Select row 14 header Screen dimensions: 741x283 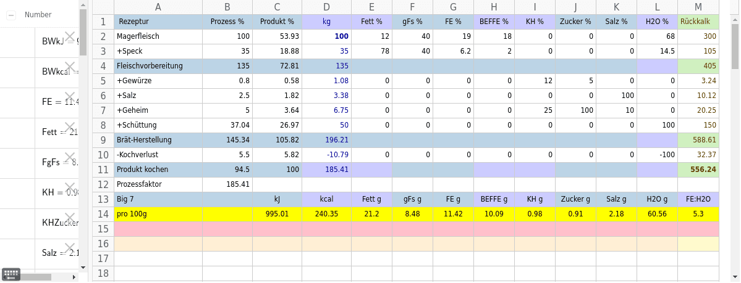coord(103,214)
